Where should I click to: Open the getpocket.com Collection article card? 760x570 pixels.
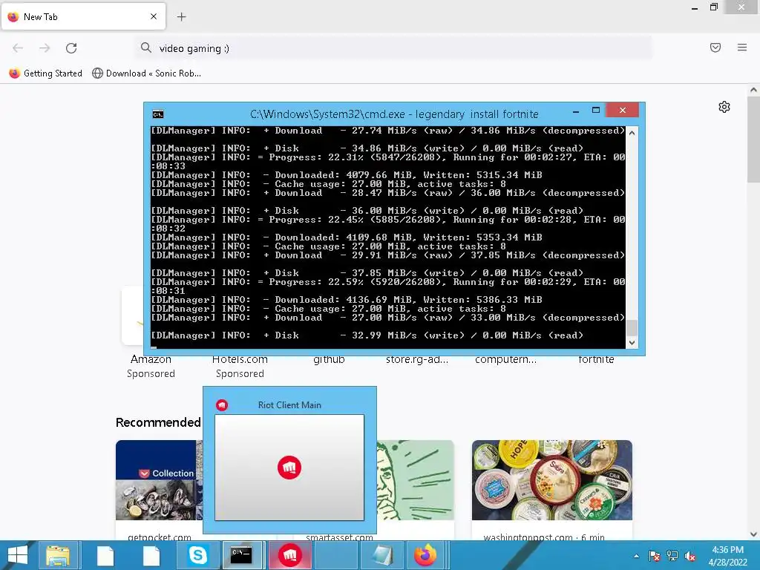tap(160, 490)
